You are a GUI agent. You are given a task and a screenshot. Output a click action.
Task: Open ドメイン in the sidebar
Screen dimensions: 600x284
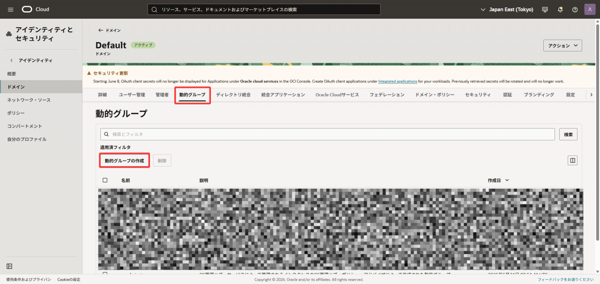coord(41,87)
